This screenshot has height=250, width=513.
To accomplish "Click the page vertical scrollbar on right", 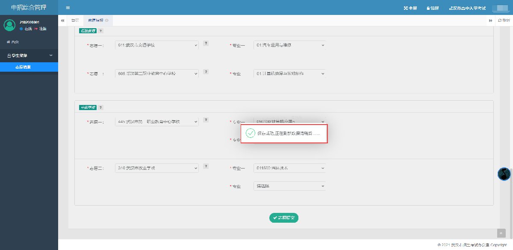I will [x=511, y=201].
